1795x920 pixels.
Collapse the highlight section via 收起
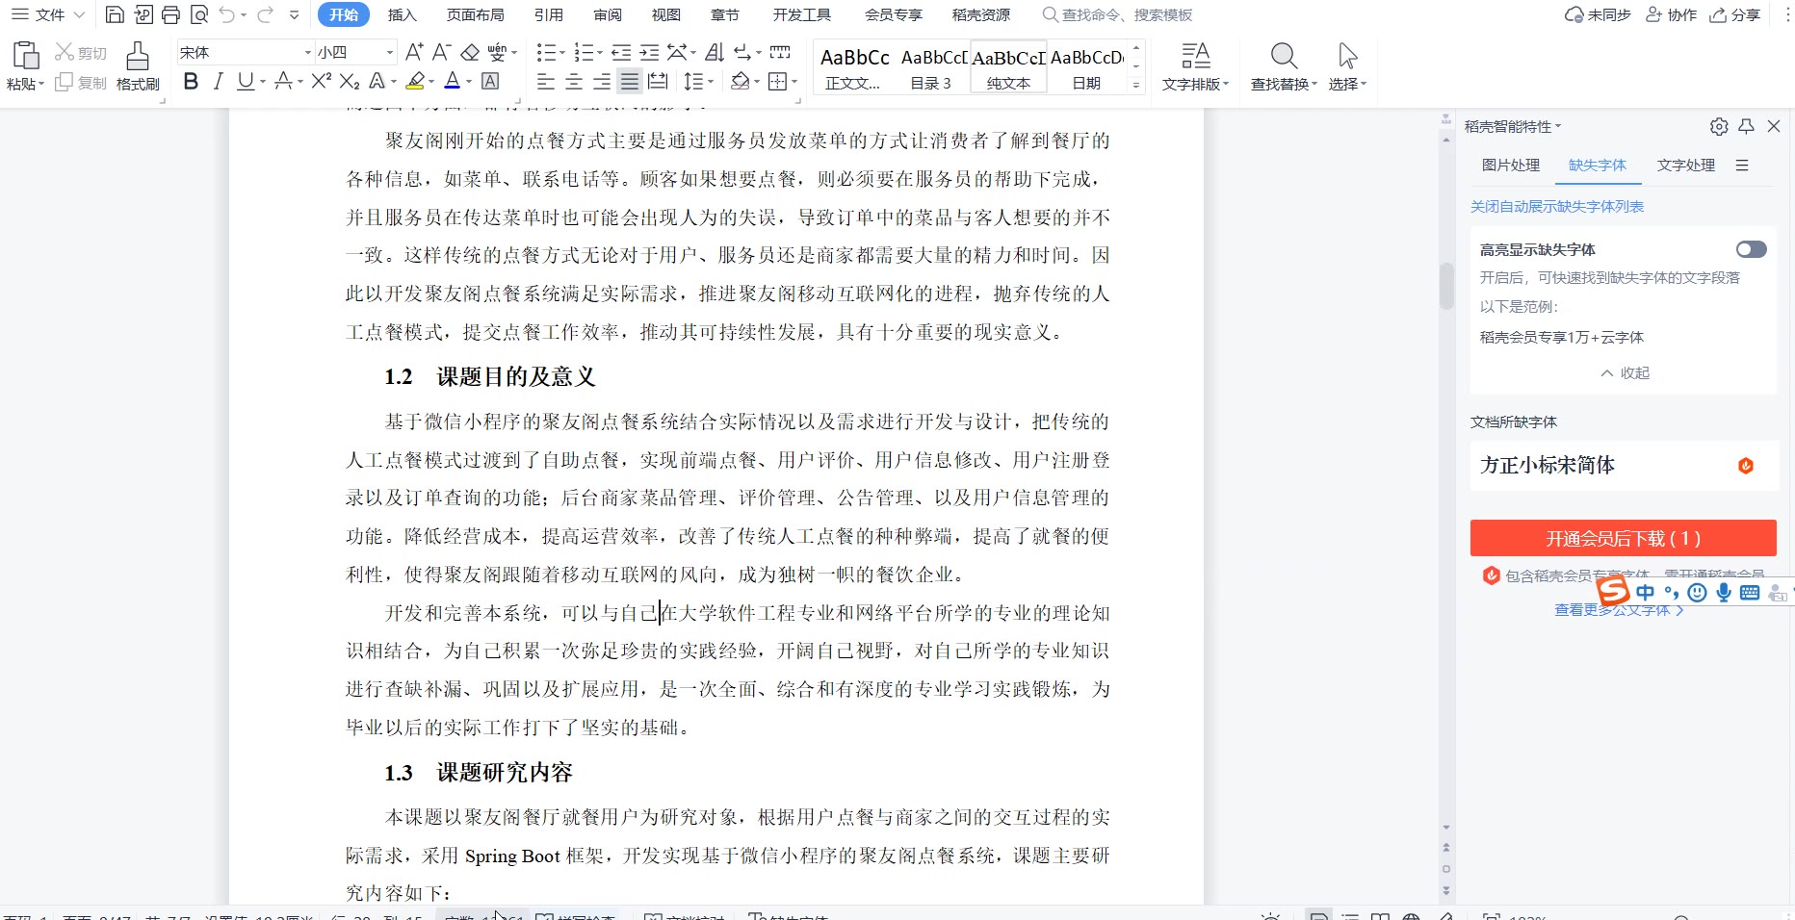pos(1625,372)
